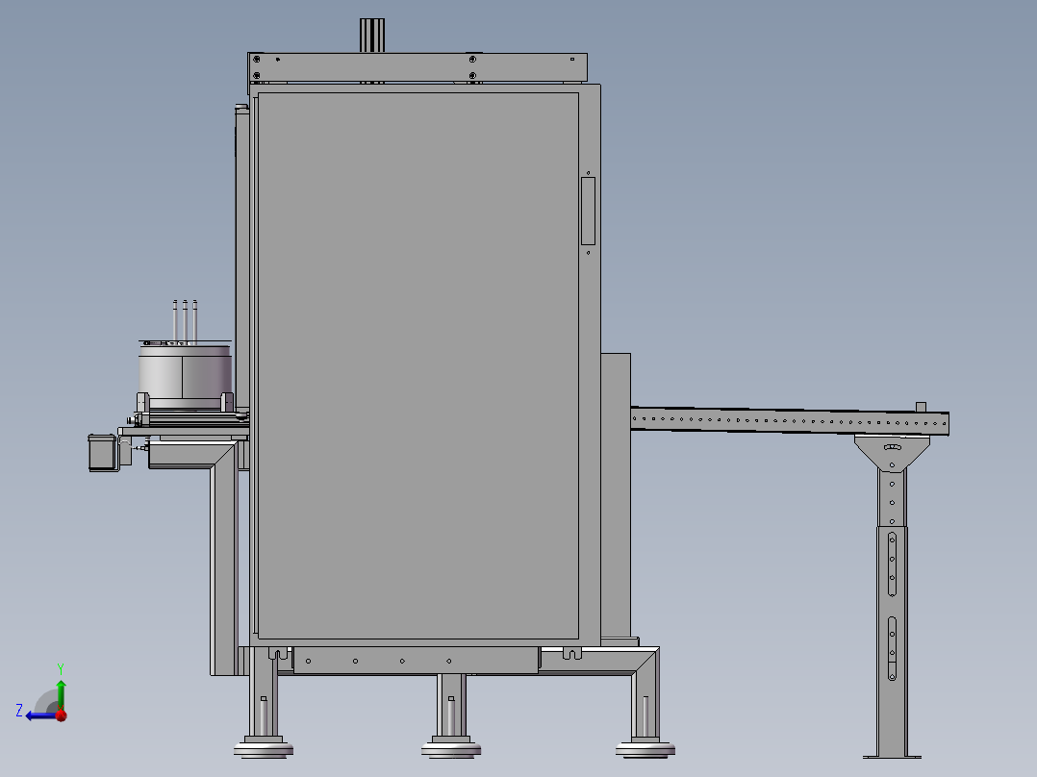Select the vertical door handle on the cabinet

coord(588,211)
